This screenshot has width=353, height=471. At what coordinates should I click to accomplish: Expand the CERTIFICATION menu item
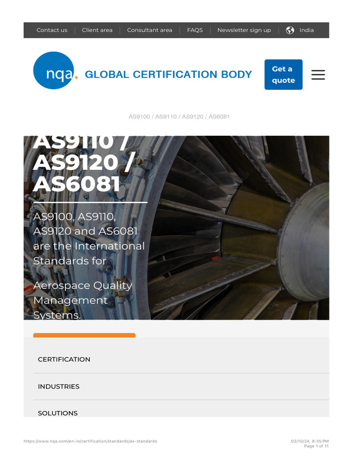181,360
